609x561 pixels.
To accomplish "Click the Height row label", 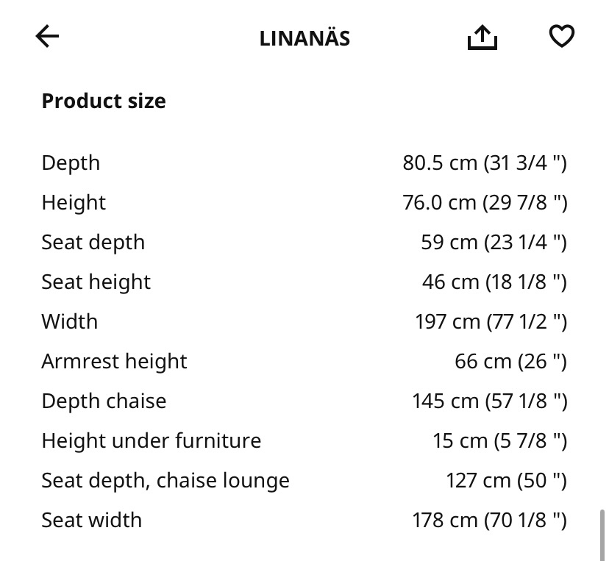I will click(74, 202).
